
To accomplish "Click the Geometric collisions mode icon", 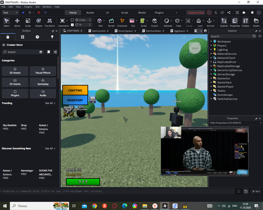I will coord(63,20).
